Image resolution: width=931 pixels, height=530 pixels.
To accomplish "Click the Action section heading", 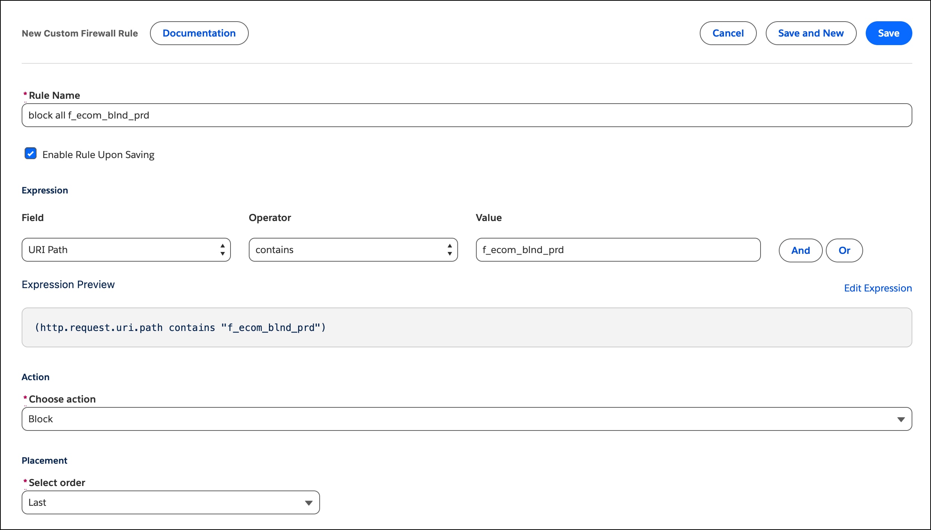I will click(x=35, y=377).
